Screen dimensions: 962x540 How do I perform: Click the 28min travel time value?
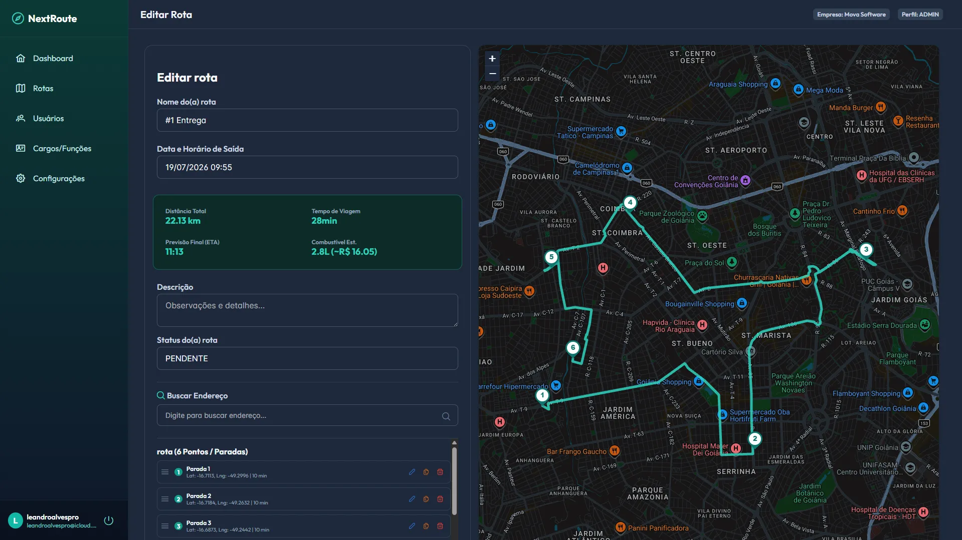coord(324,221)
